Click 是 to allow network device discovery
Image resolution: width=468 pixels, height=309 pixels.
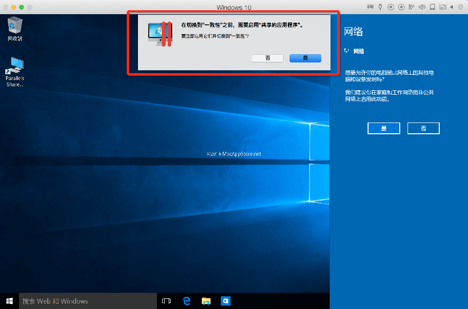coord(384,128)
